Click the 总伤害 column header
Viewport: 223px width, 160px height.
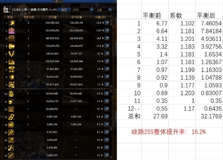53,17
